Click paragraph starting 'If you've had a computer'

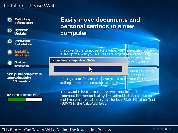[107, 56]
